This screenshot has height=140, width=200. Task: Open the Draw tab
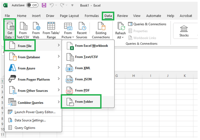click(x=50, y=16)
